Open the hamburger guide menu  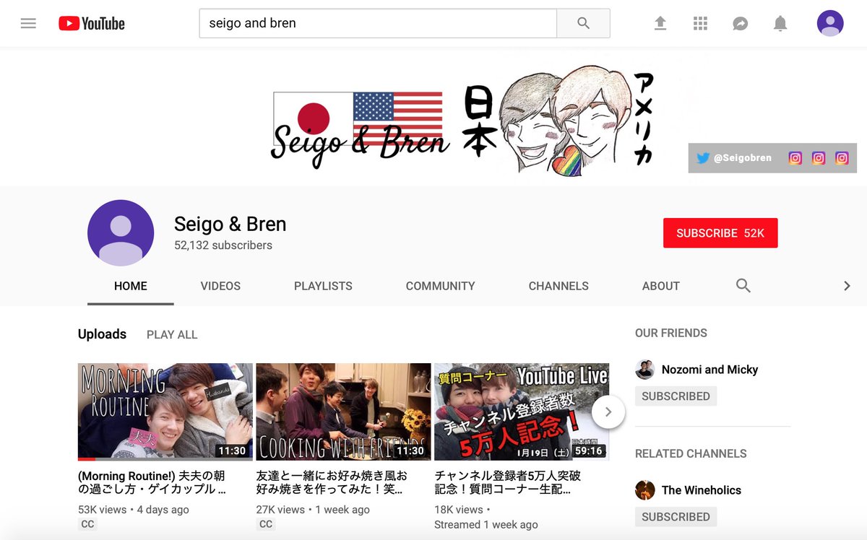click(28, 23)
